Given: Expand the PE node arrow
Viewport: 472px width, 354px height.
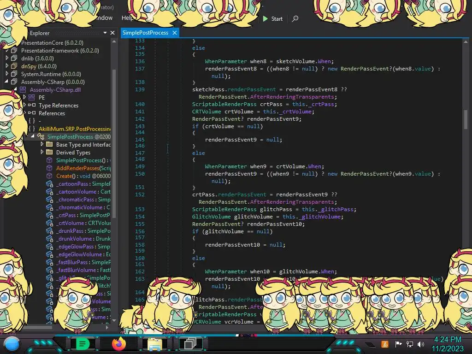Looking at the screenshot, I should click(x=25, y=97).
